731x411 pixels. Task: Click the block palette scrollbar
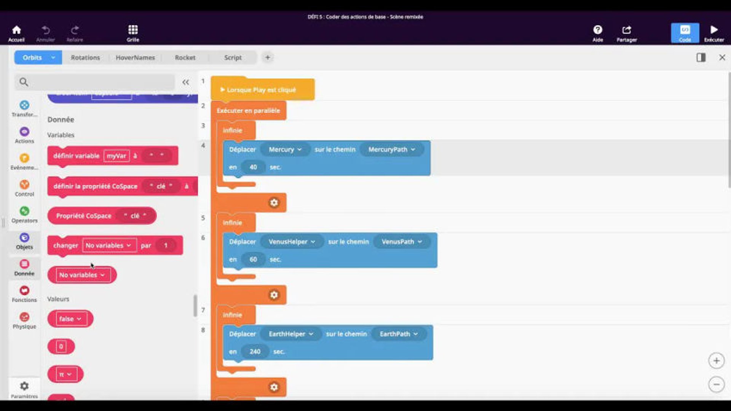point(195,306)
